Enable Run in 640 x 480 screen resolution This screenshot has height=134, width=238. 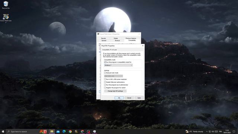coord(105,79)
